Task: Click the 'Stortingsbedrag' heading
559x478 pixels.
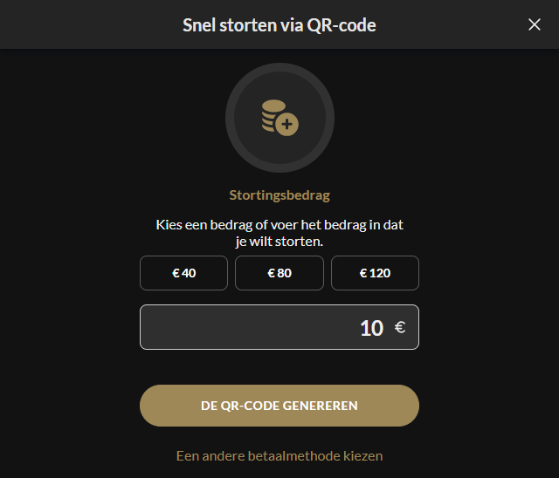Action: tap(279, 195)
